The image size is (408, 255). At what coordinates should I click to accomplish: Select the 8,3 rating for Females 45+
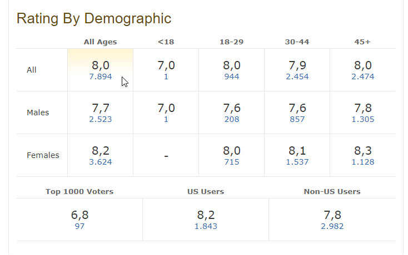tap(363, 151)
